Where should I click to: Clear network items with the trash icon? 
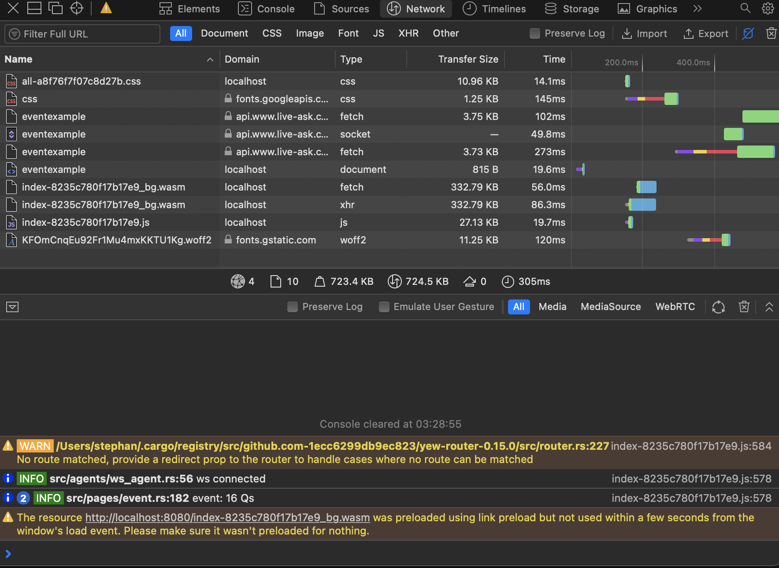pos(772,34)
